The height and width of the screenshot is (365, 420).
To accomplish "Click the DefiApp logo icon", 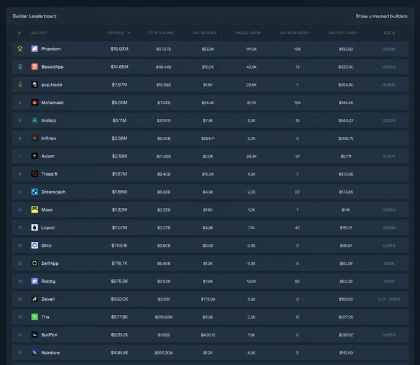I will click(x=35, y=264).
